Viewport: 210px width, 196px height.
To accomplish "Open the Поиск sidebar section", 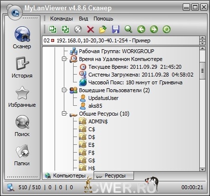I will point(22,126).
